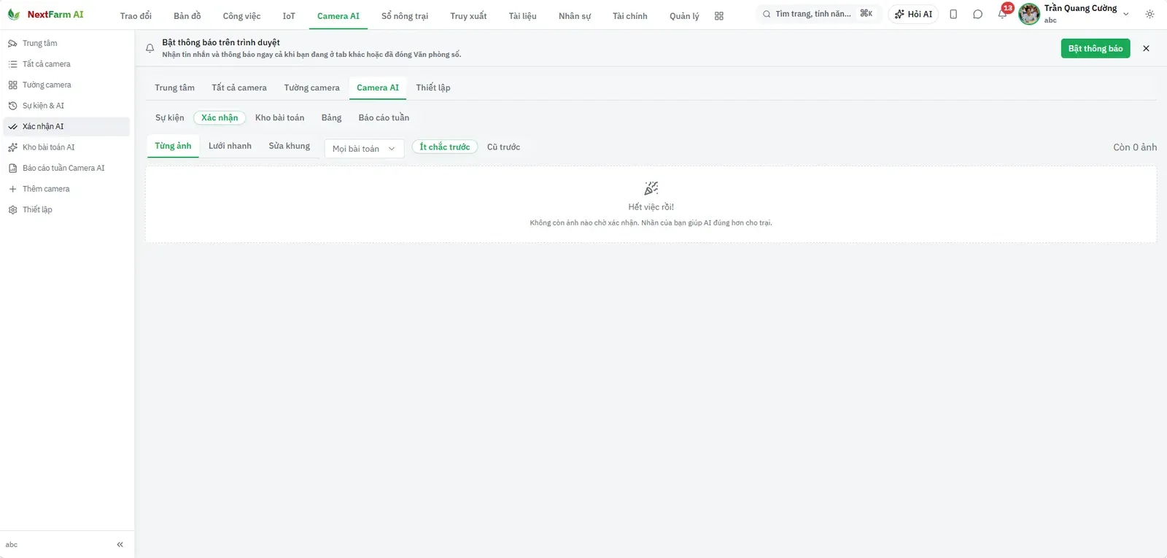Click the Xác nhận AI checkmark icon
The image size is (1167, 558).
pos(12,126)
